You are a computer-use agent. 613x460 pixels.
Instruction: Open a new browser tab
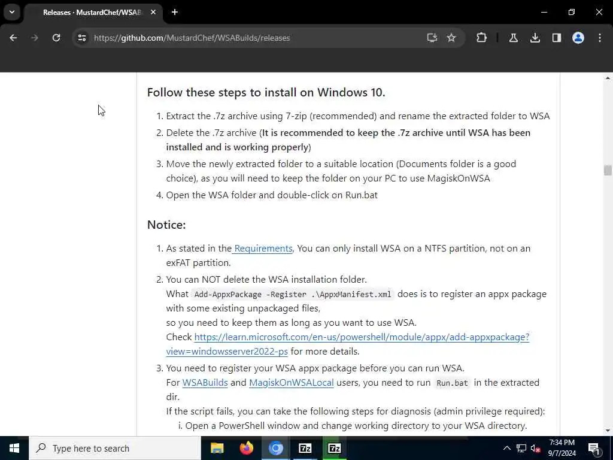coord(175,13)
